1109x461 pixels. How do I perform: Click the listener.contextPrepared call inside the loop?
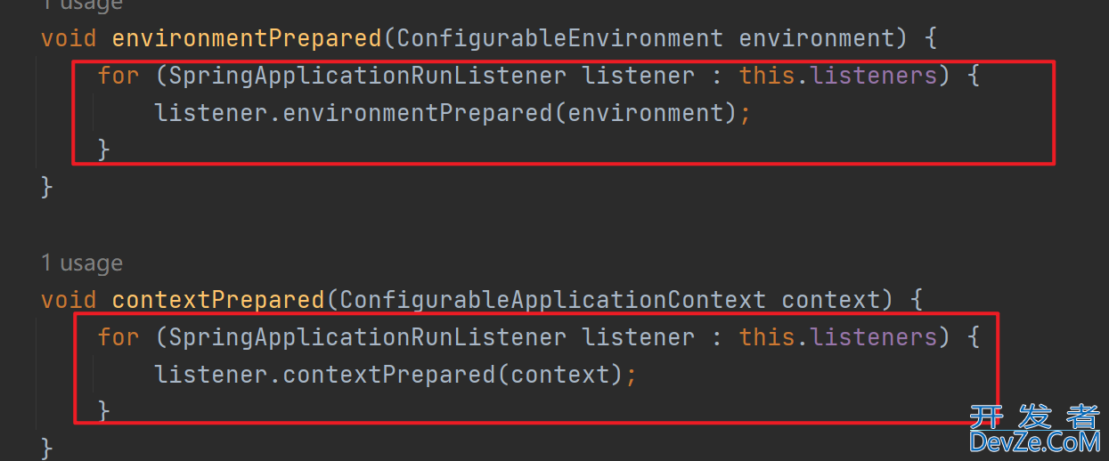(x=325, y=375)
